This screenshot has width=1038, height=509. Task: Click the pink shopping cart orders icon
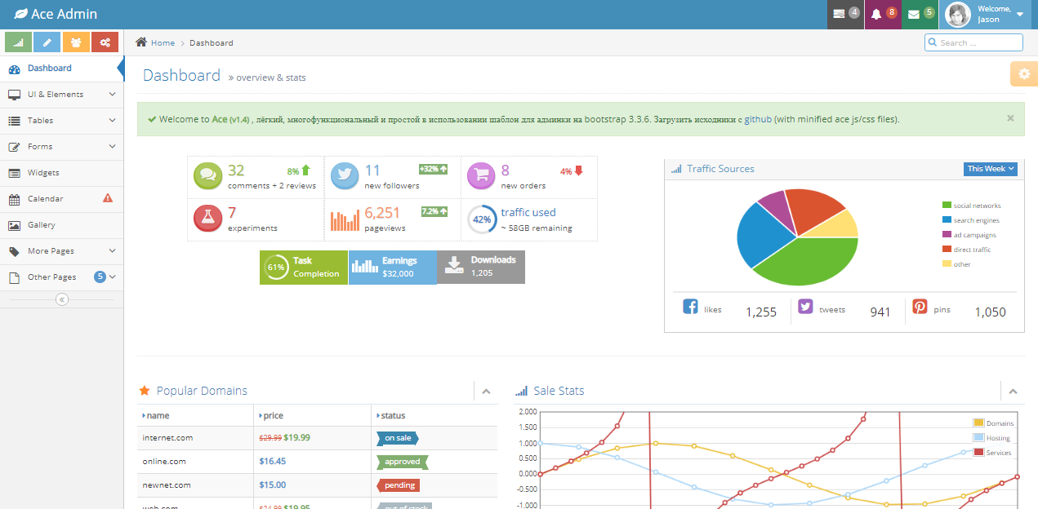[x=481, y=175]
